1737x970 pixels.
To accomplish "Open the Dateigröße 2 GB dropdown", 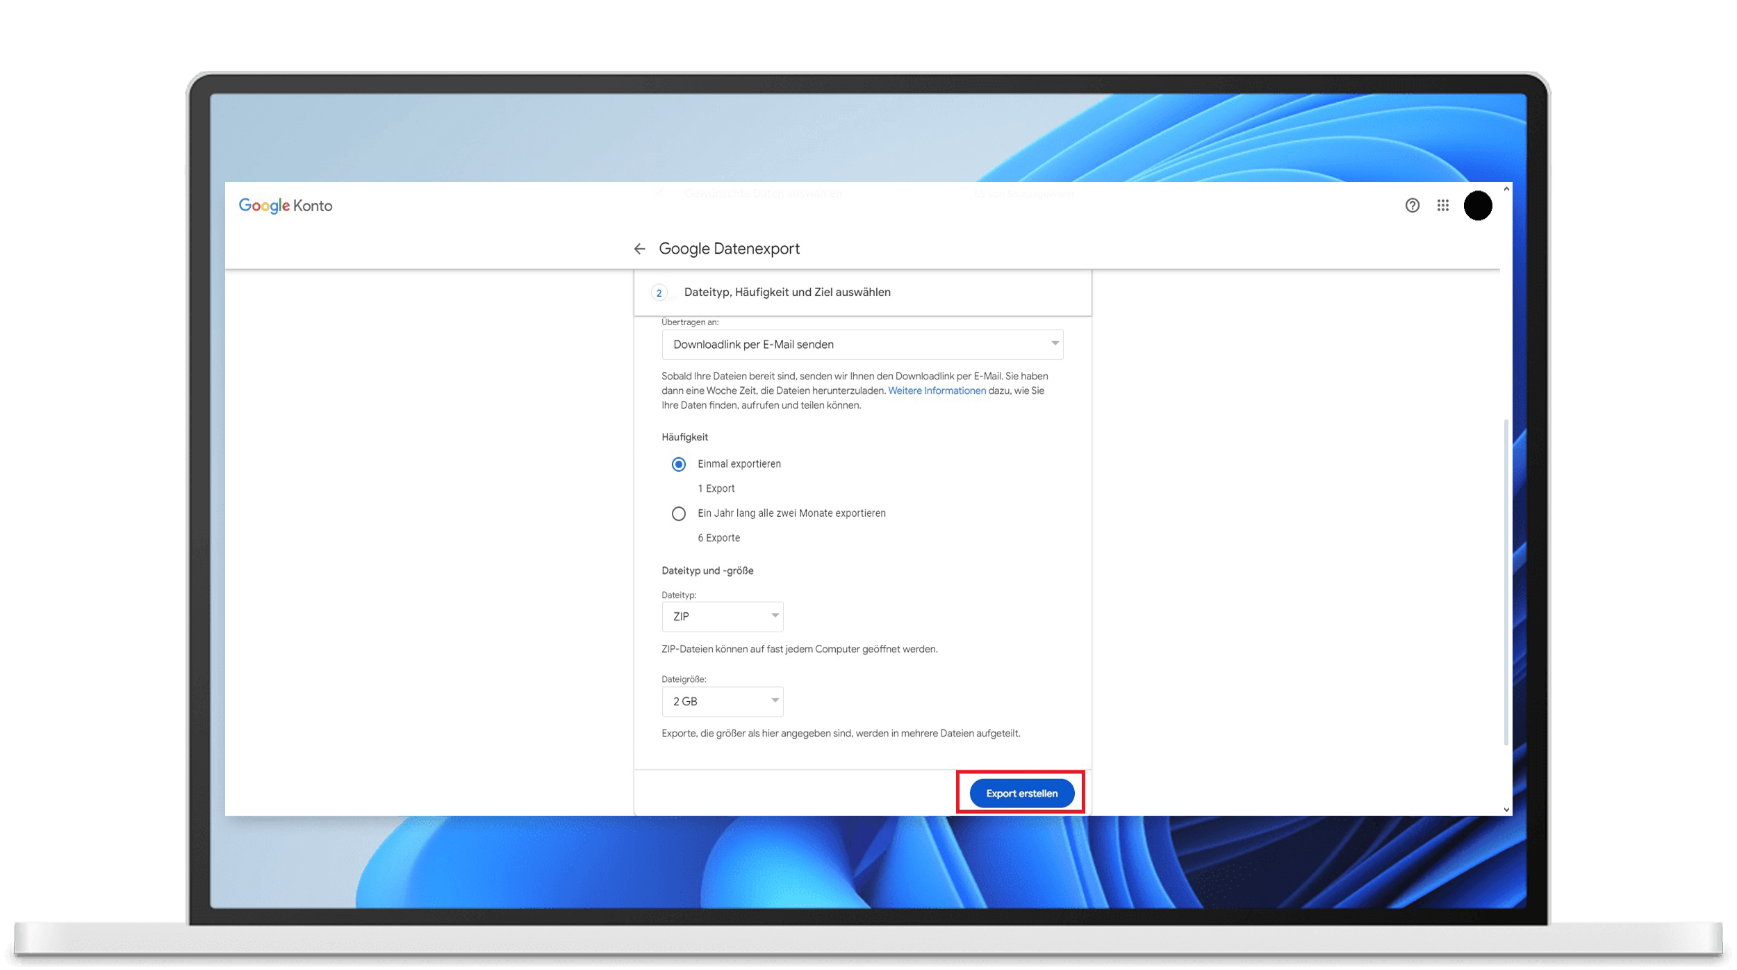I will tap(722, 702).
